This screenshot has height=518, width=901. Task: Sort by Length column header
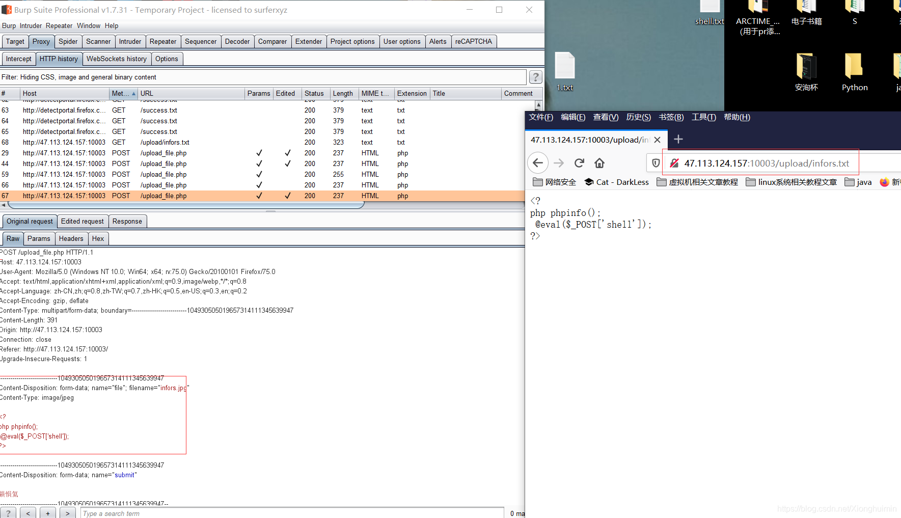344,93
